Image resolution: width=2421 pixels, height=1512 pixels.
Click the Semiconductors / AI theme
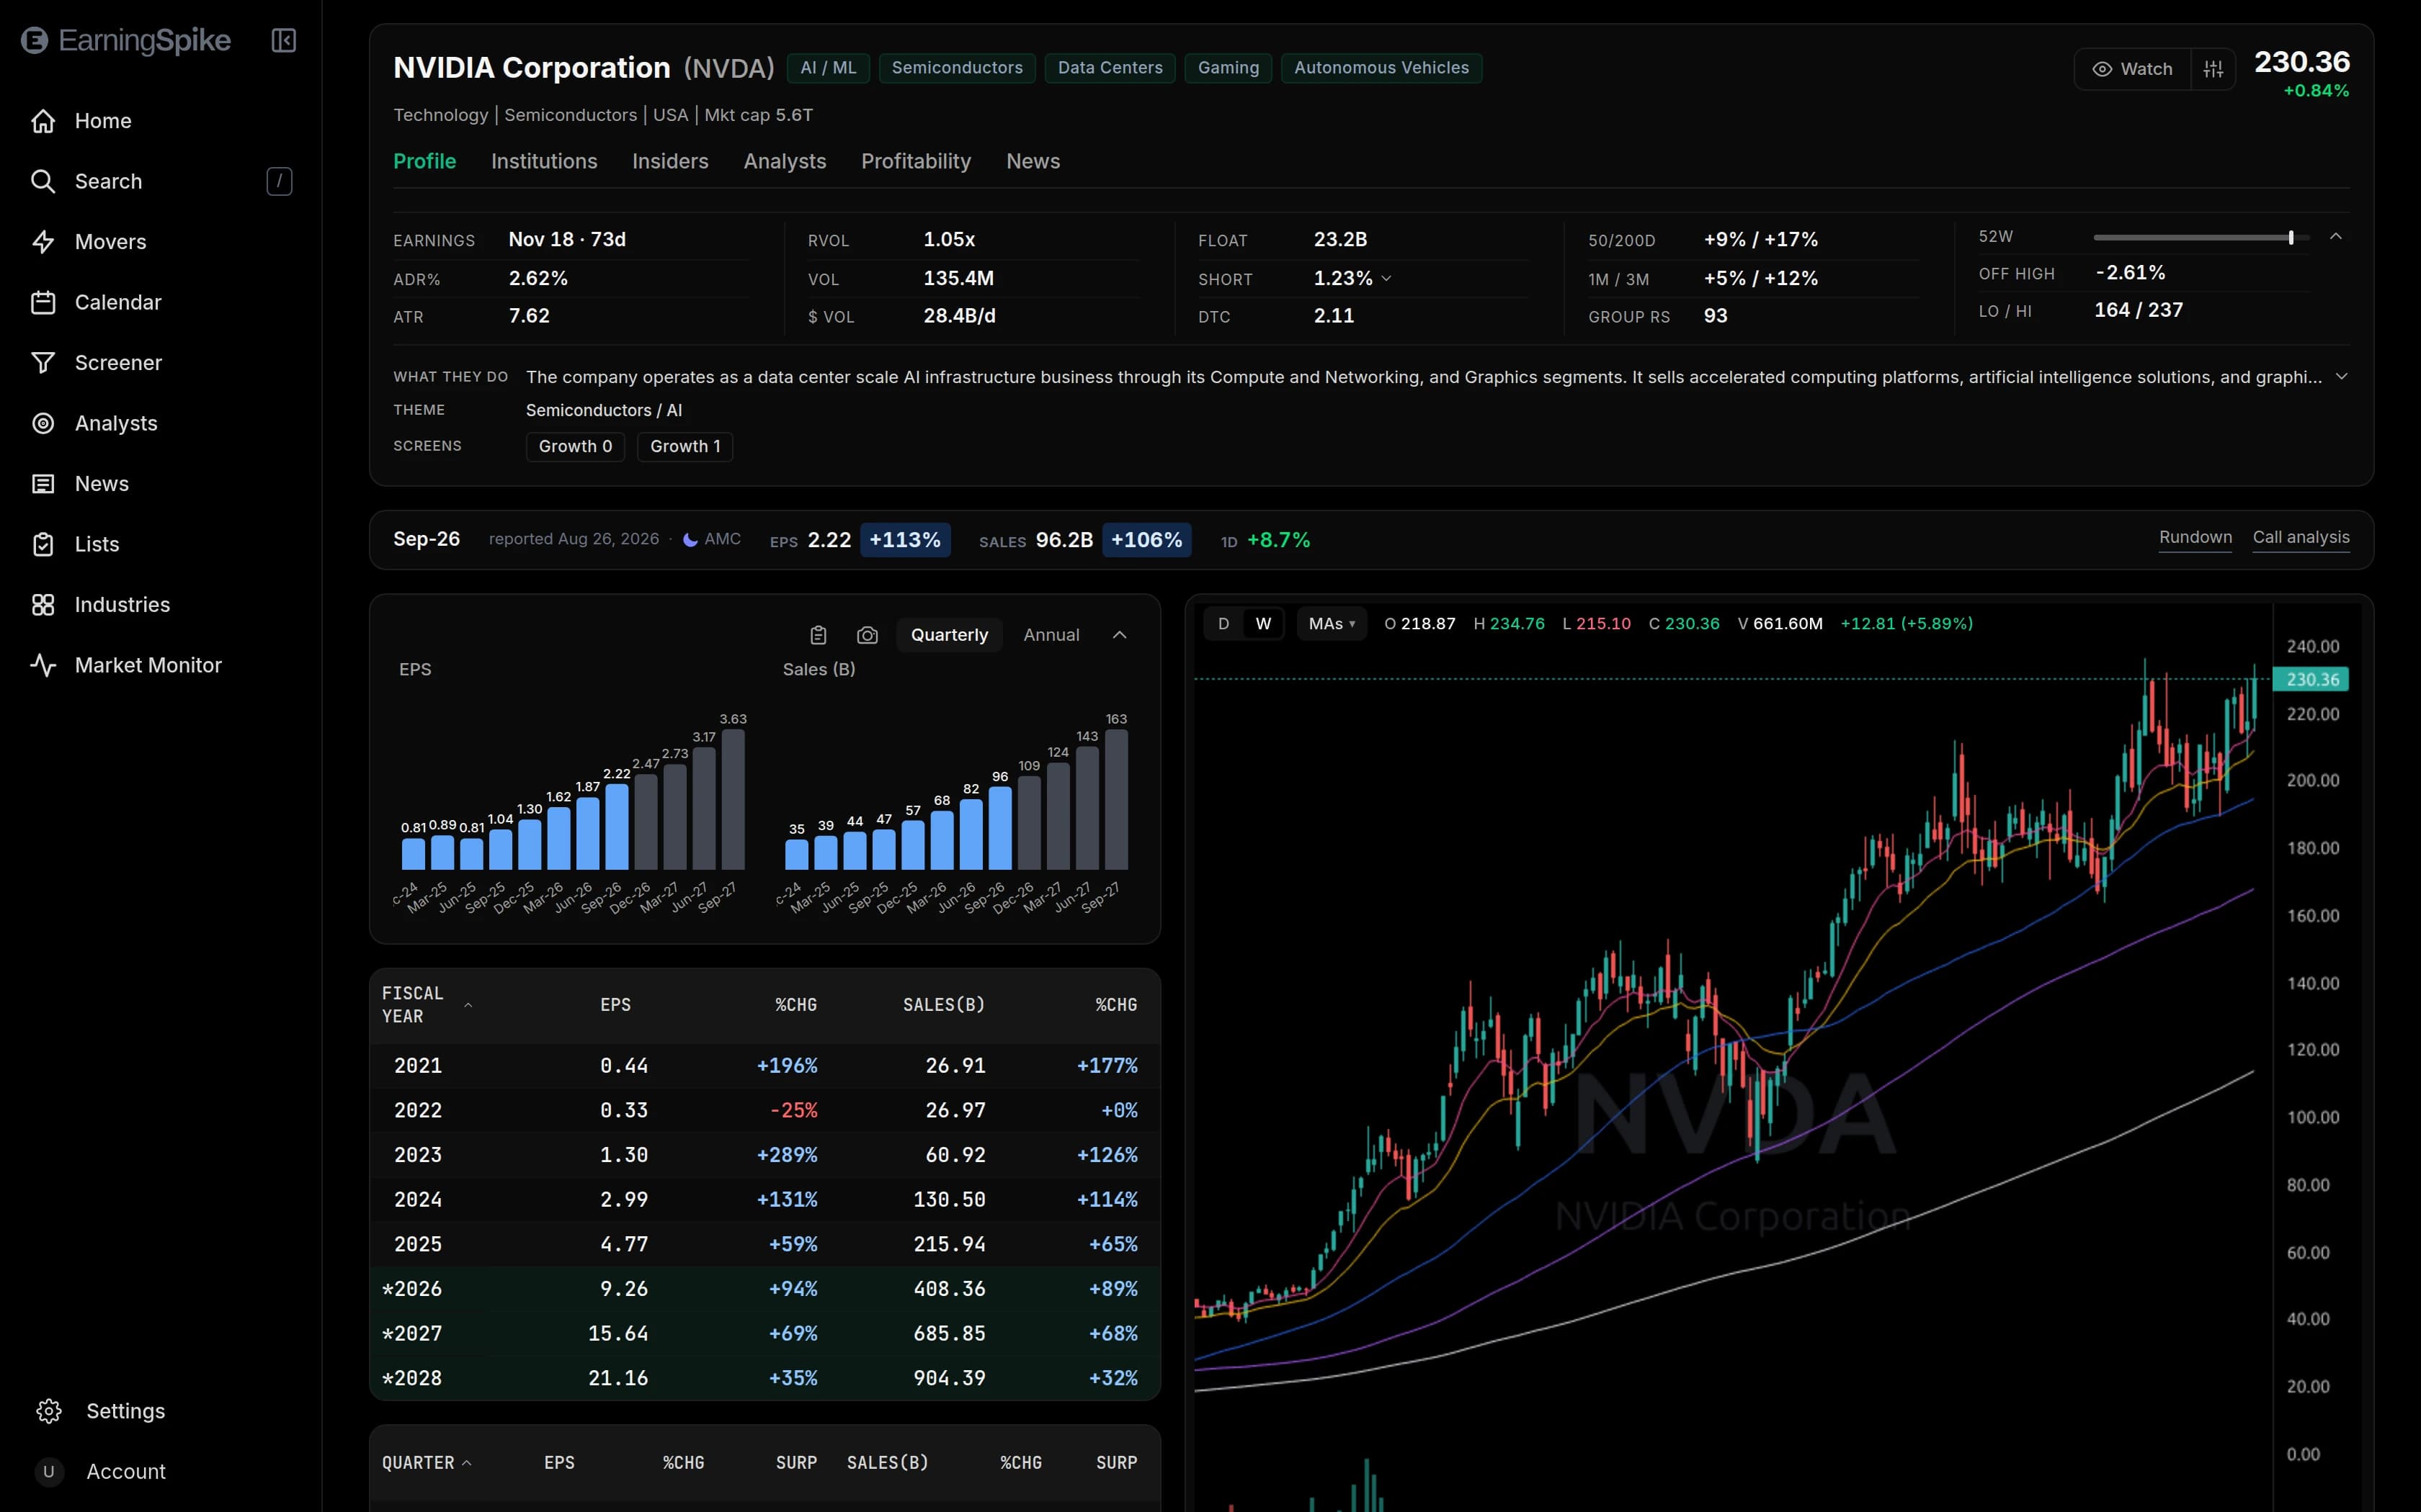click(605, 411)
